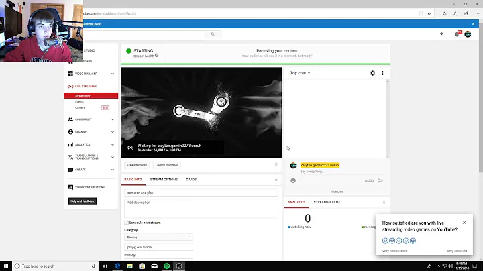The image size is (483, 271).
Task: Click the Change thumbnail button
Action: [167, 165]
